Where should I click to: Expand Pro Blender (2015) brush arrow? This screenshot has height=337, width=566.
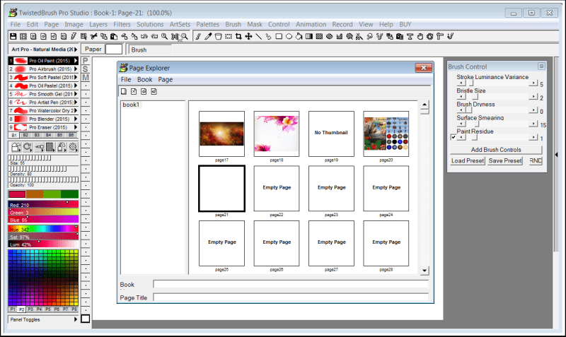click(76, 119)
